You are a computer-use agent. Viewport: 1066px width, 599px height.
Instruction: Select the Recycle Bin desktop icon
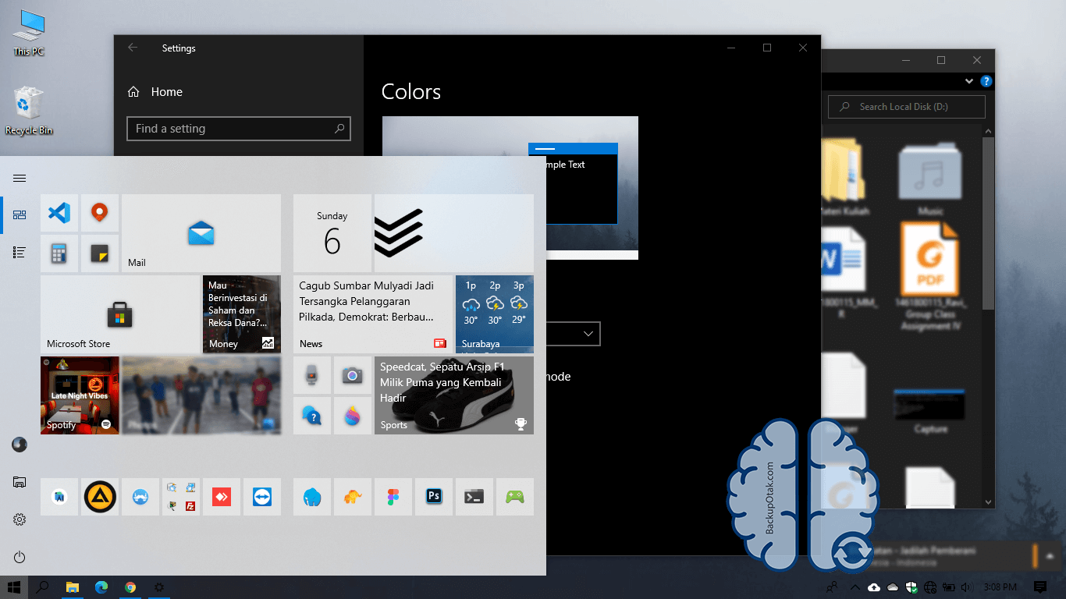(x=29, y=111)
